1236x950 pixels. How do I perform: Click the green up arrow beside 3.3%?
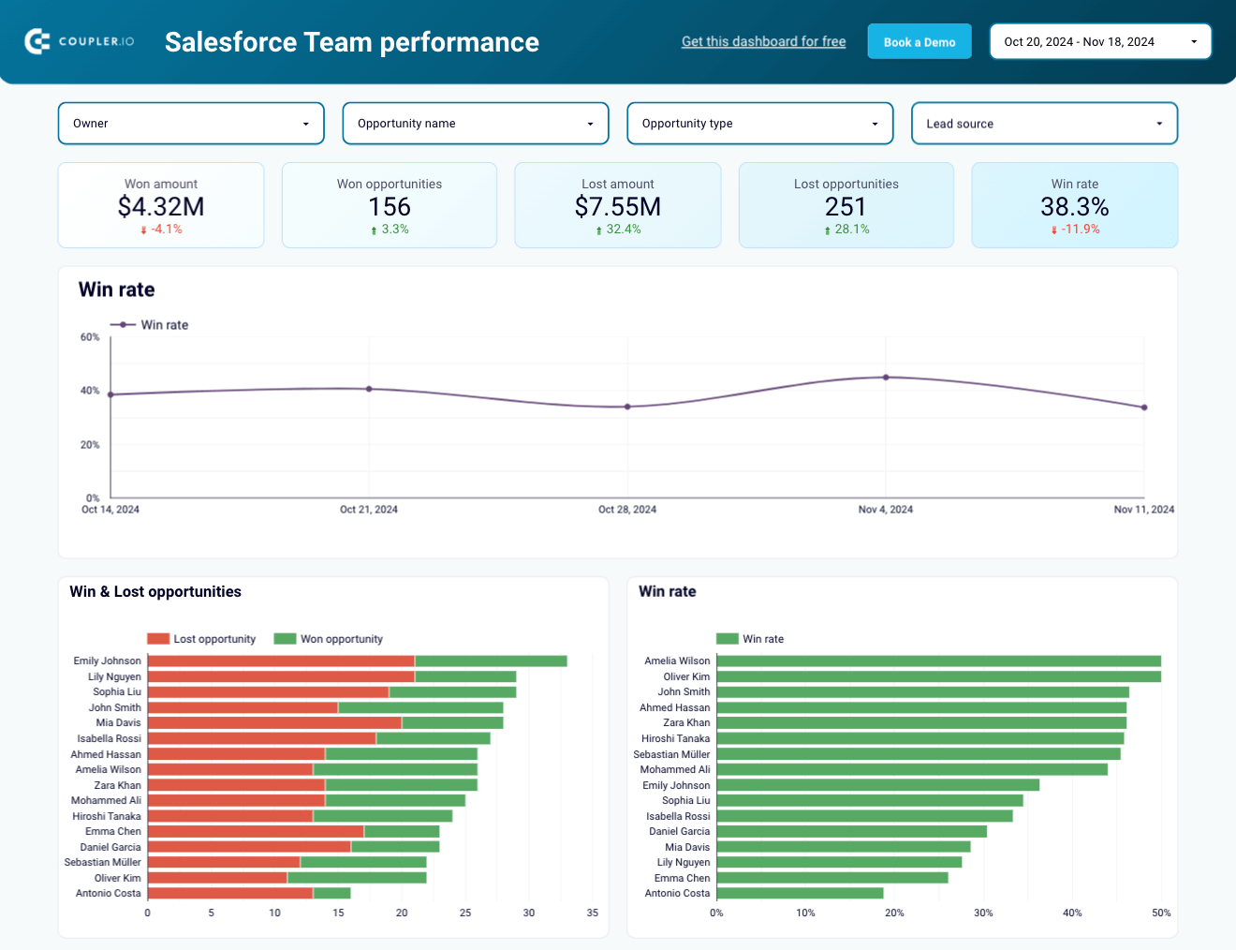tap(374, 230)
